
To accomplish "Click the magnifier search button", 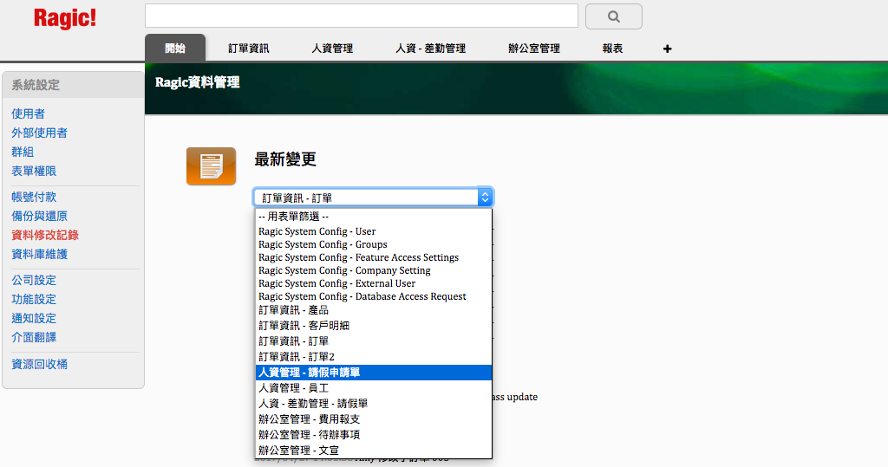I will click(x=613, y=16).
